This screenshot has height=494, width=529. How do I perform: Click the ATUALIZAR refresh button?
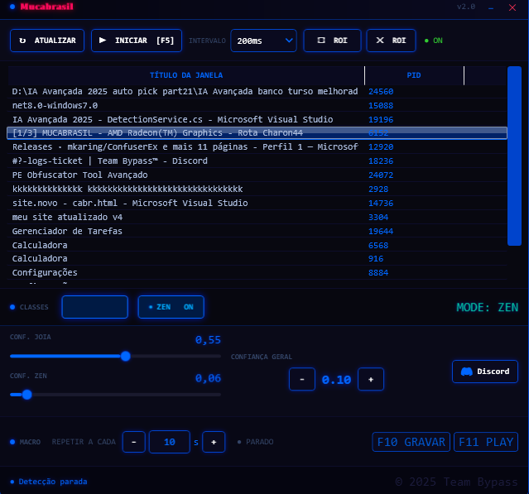47,41
